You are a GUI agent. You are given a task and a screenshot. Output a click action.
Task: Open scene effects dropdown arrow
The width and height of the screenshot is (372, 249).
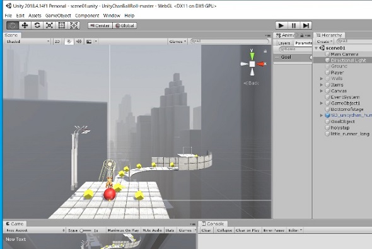[96, 42]
